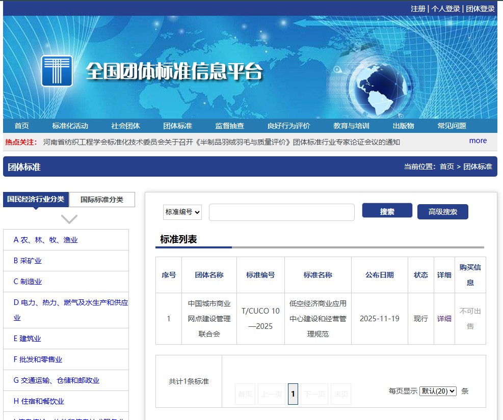Image resolution: width=503 pixels, height=420 pixels.
Task: Open 详细 link for T/CUCO 10—2025
Action: click(444, 319)
